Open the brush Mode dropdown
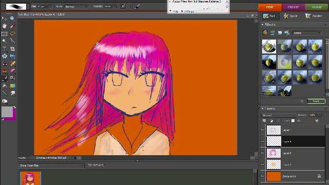Screen dimensions: 329x185 77,7
